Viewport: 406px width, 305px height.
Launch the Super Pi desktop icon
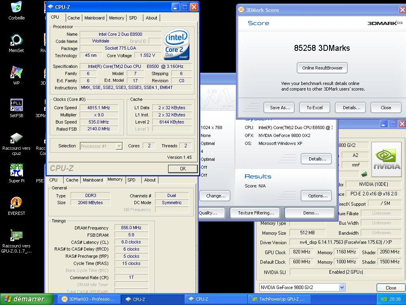(16, 170)
